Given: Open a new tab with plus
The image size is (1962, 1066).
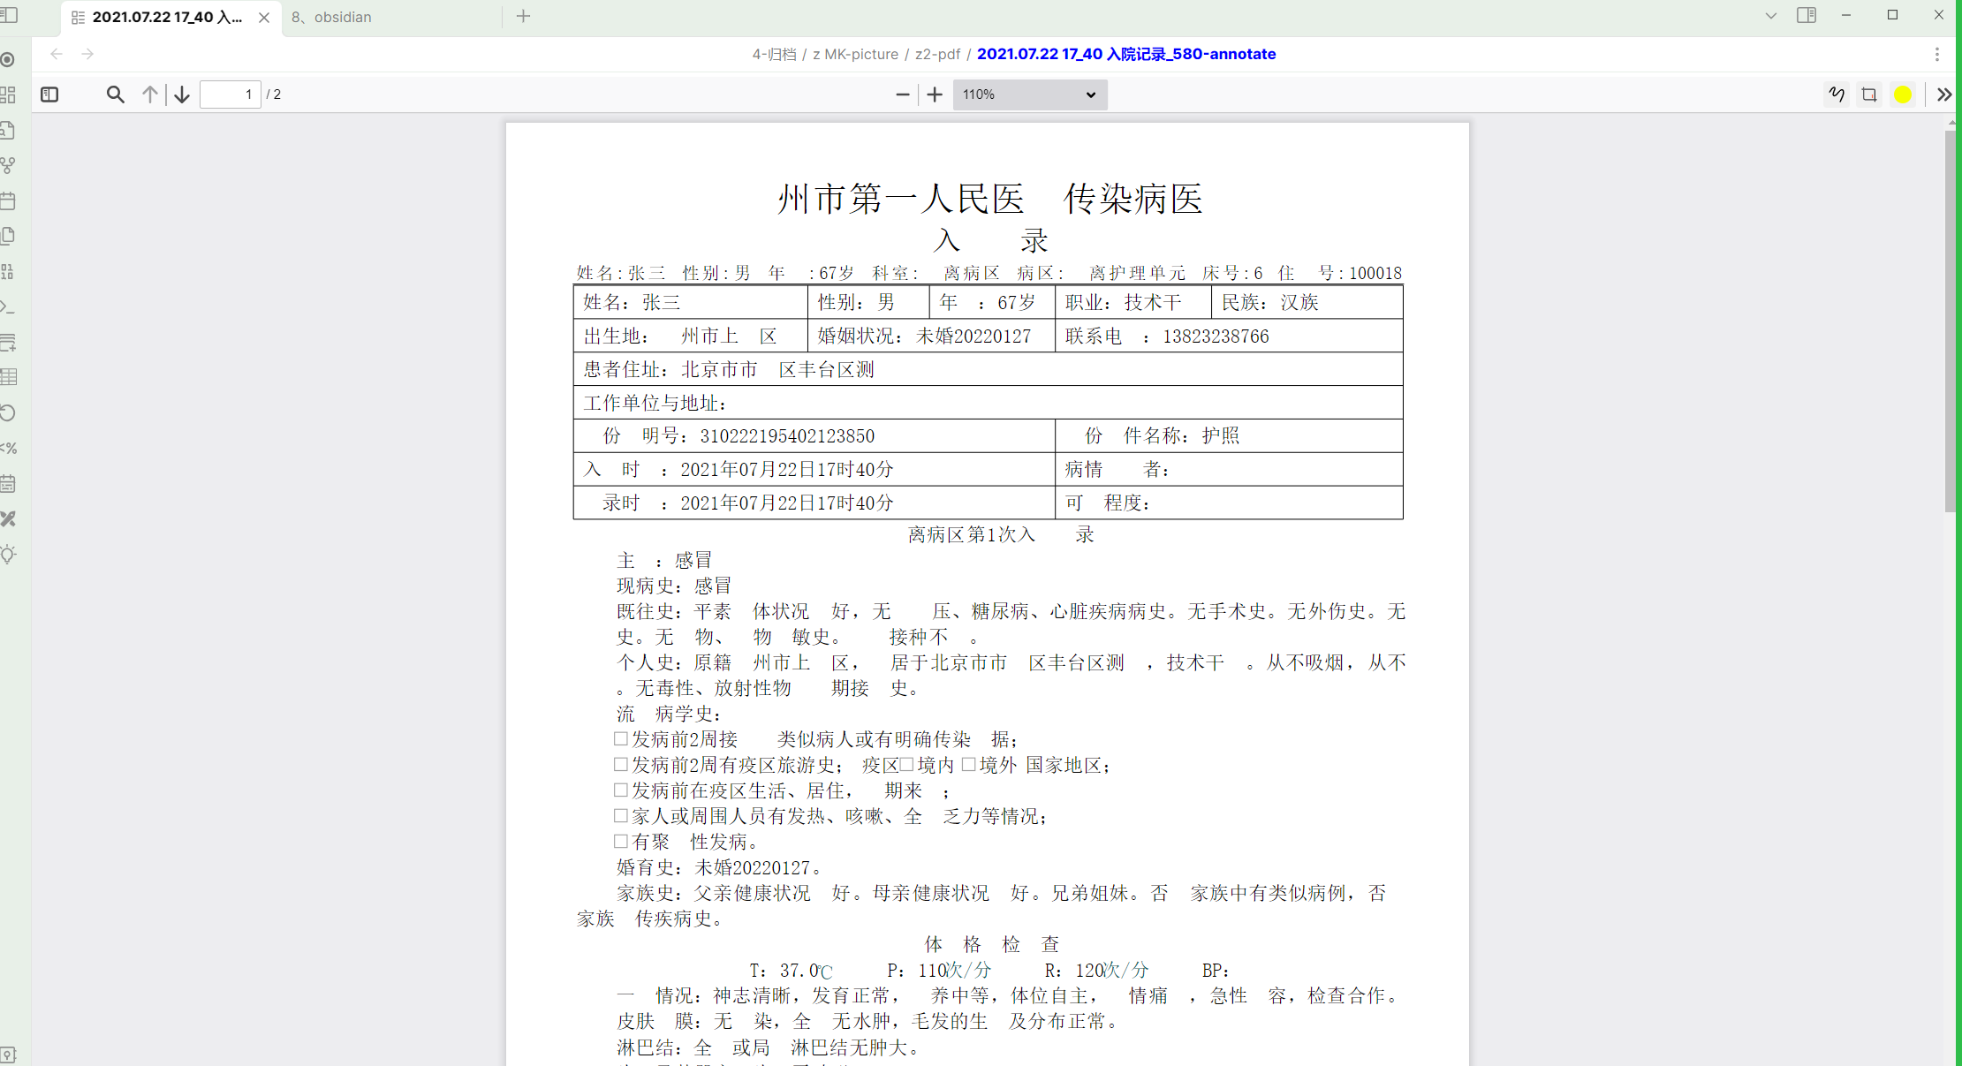Looking at the screenshot, I should tap(524, 16).
